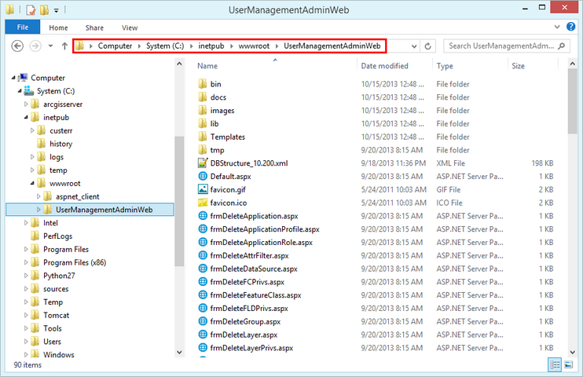583x377 pixels.
Task: Click the search magnifier icon
Action: tap(562, 46)
